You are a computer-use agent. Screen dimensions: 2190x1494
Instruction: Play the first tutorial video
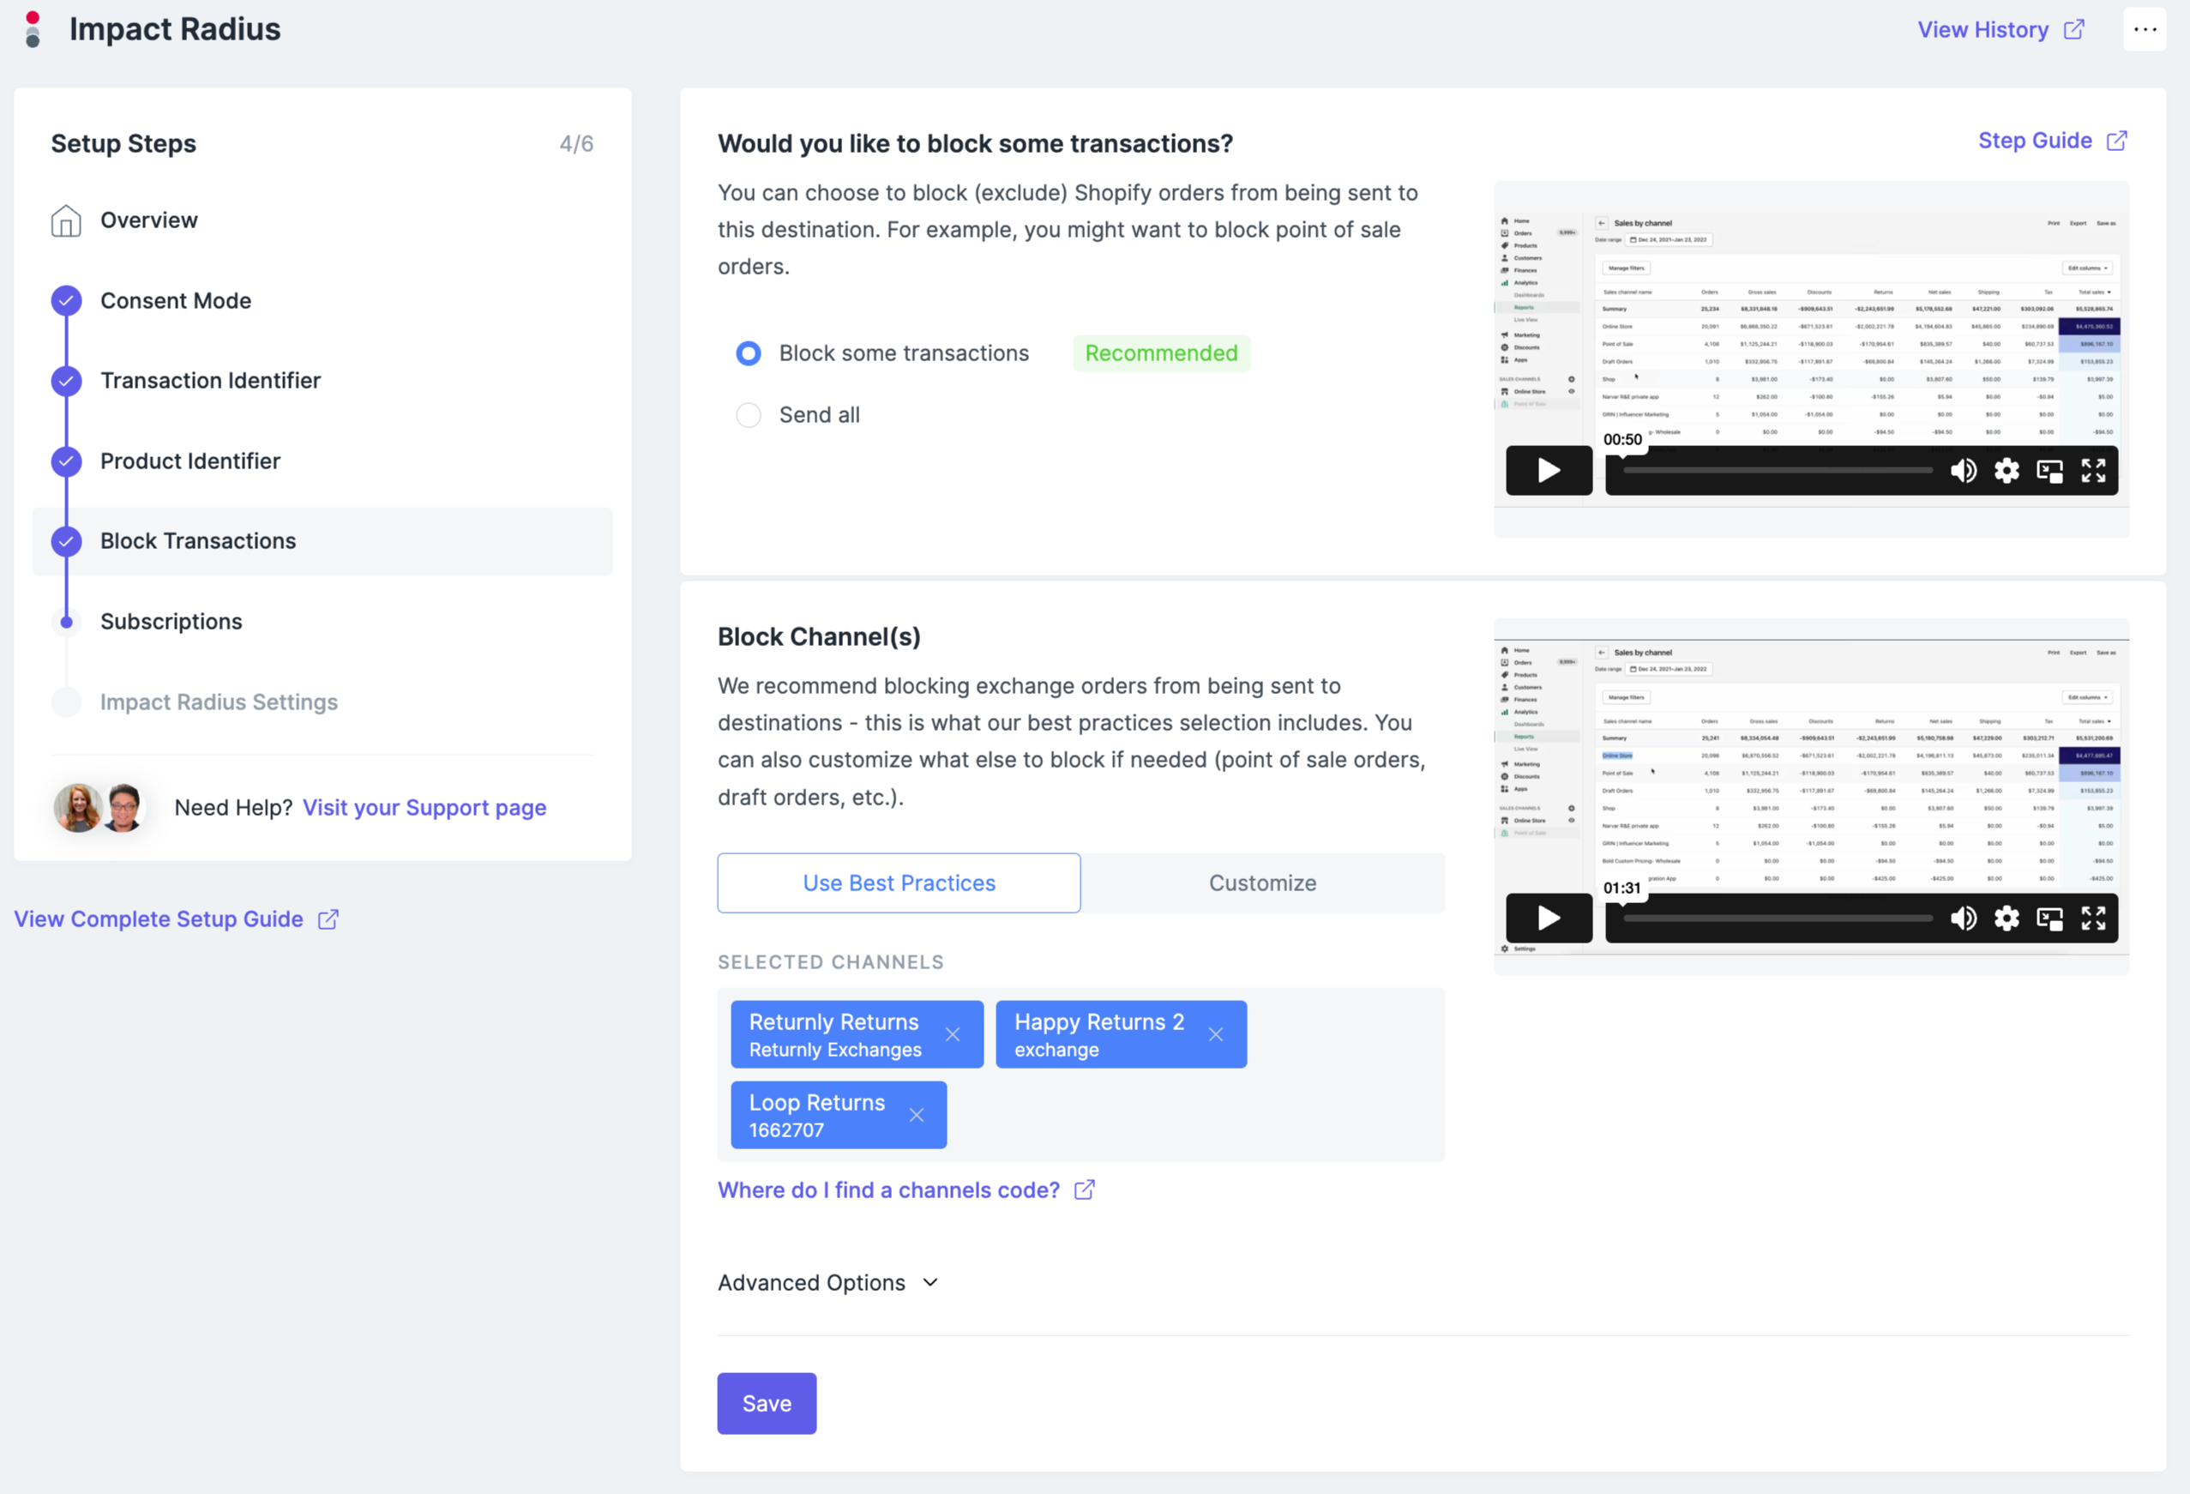pos(1549,470)
